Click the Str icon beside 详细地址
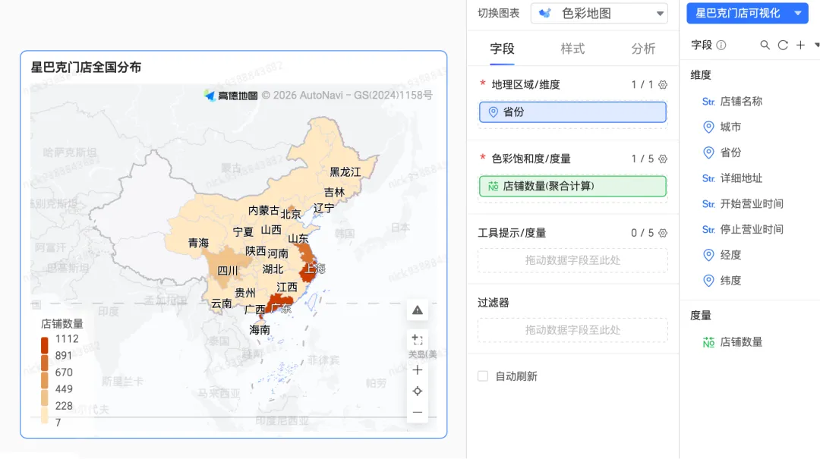Screen dimensions: 820x459 [708, 178]
